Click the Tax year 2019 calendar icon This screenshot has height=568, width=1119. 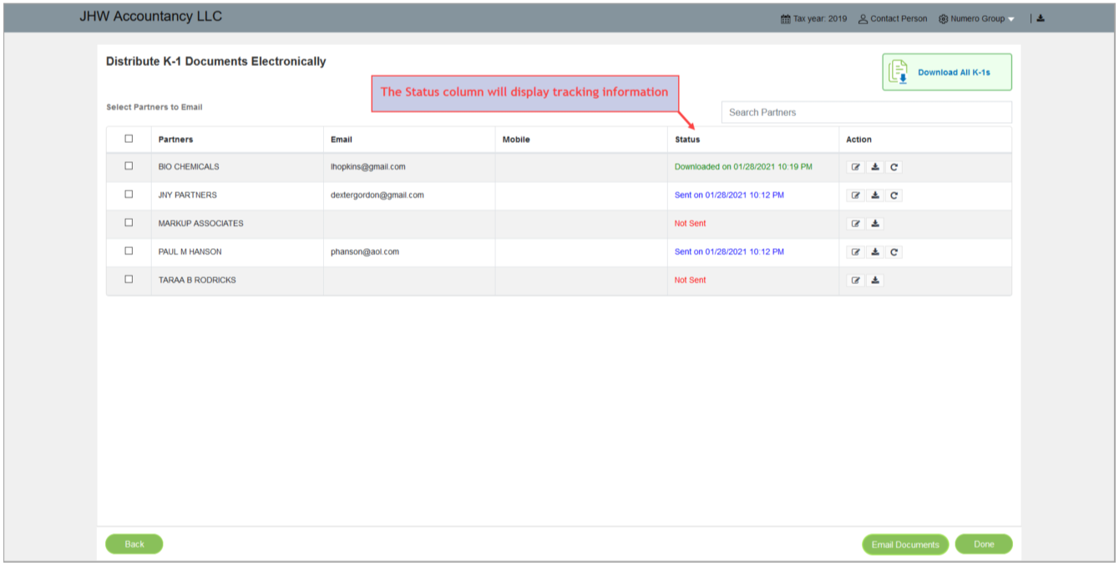[785, 19]
